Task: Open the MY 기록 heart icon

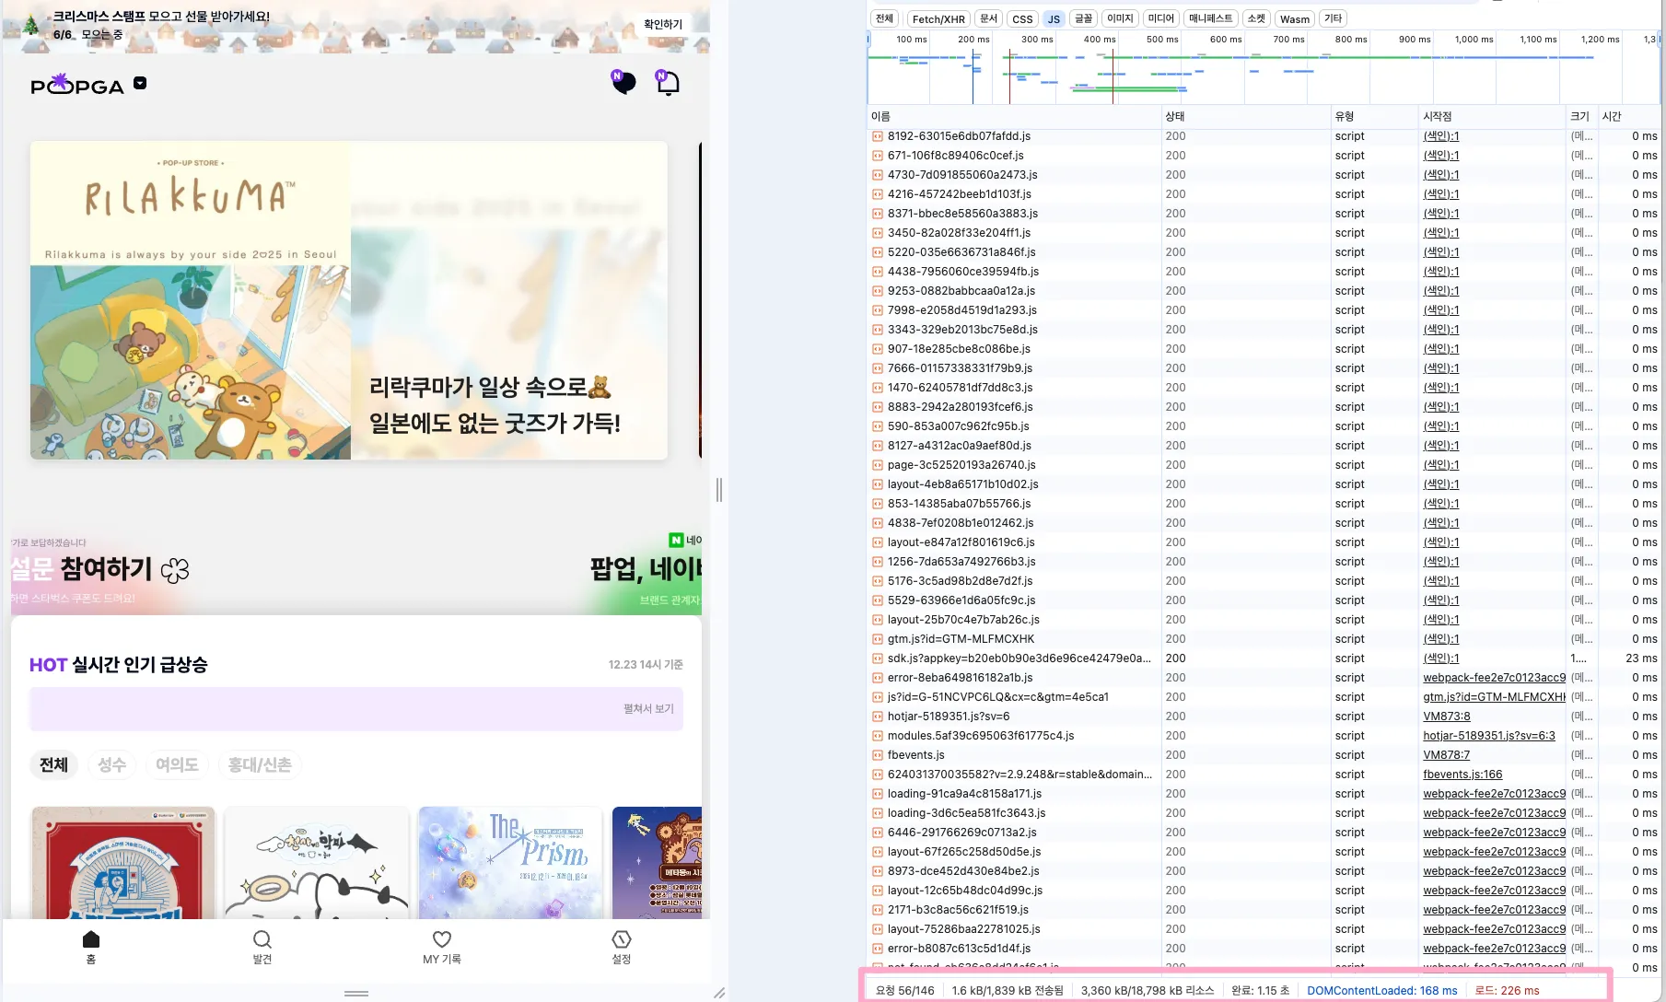Action: tap(441, 940)
